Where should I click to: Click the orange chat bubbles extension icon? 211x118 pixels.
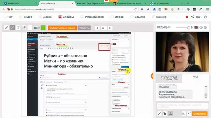(166, 9)
